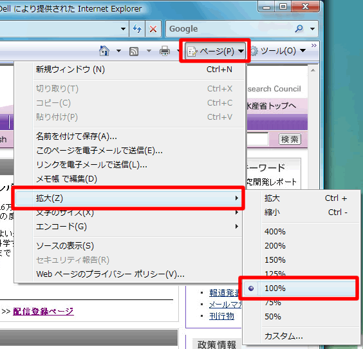Click the Google search magnifier icon
Image resolution: width=363 pixels, height=349 pixels.
[x=299, y=29]
